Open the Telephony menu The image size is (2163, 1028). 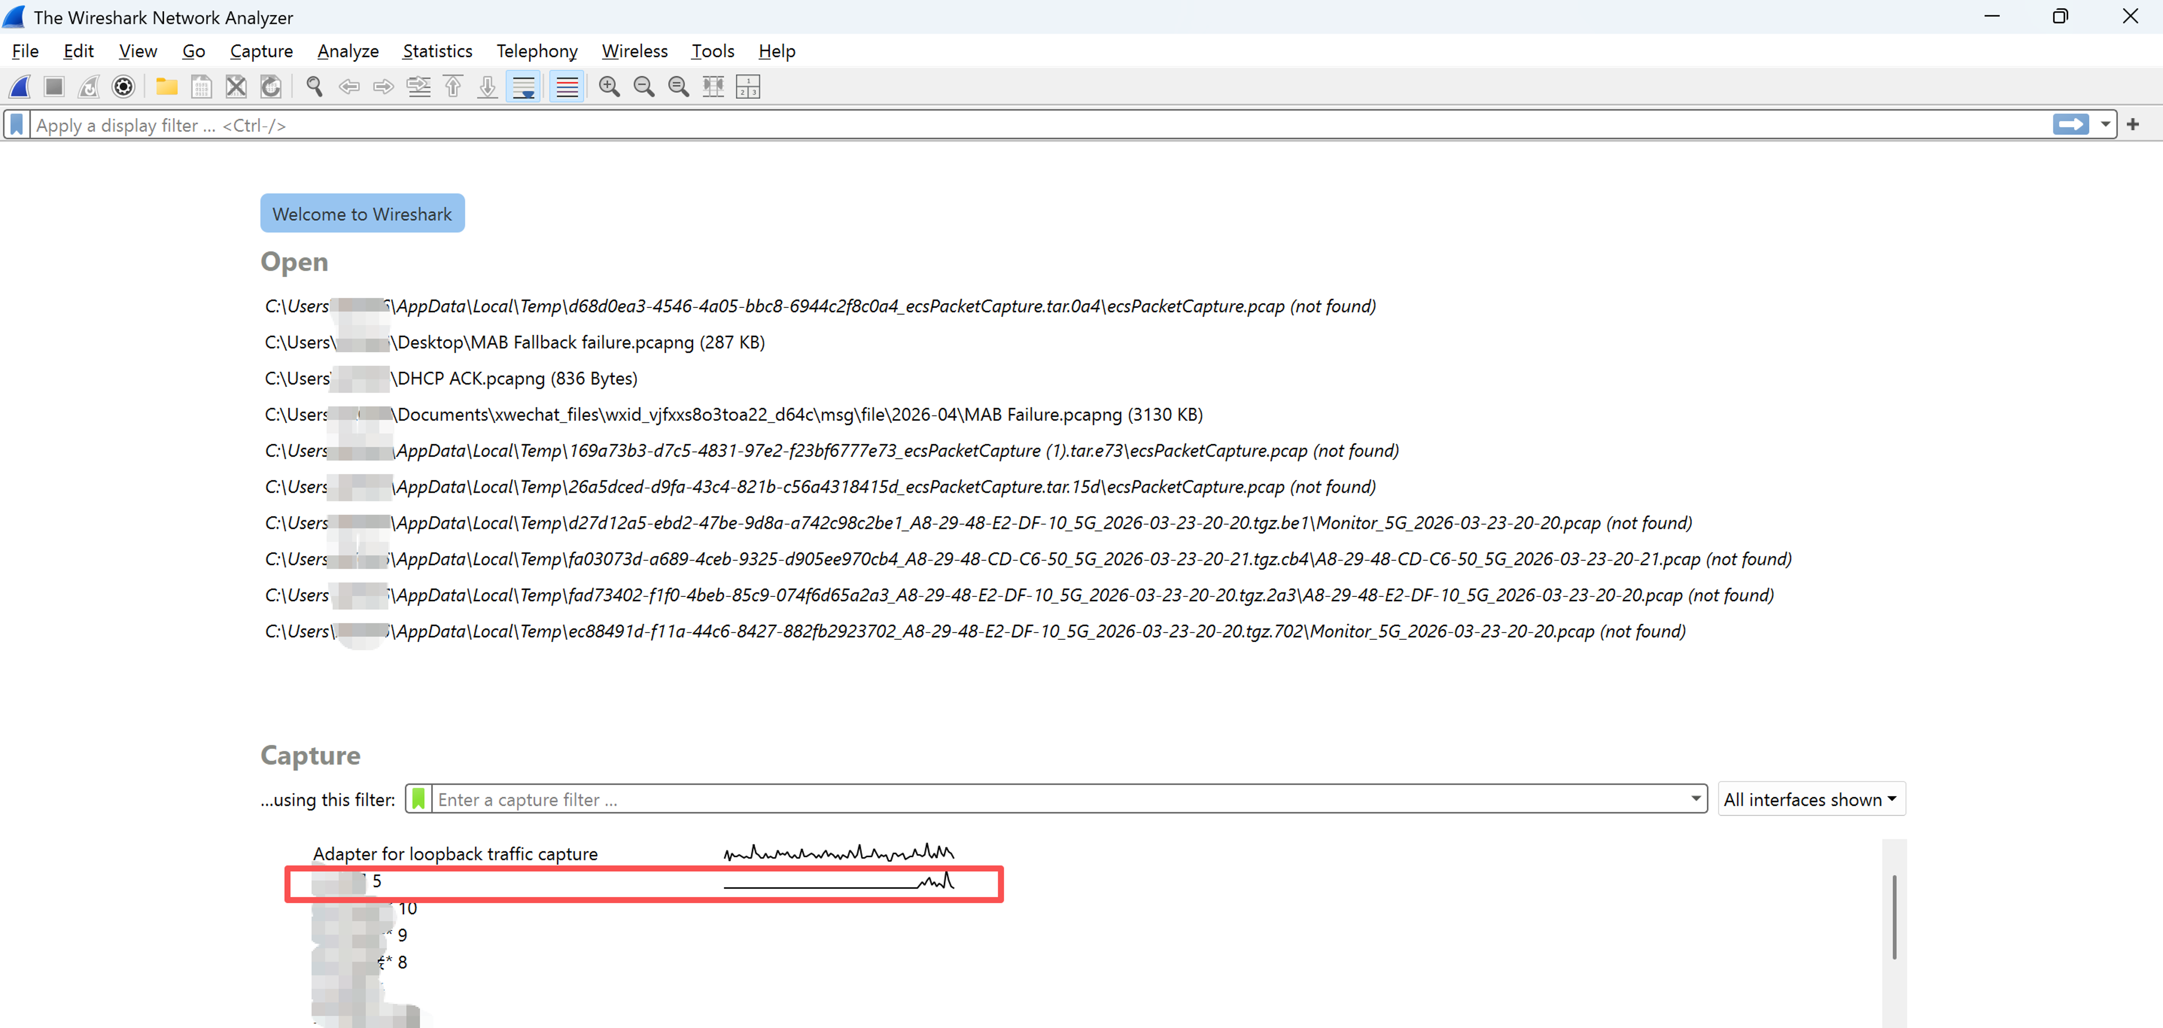pos(537,51)
